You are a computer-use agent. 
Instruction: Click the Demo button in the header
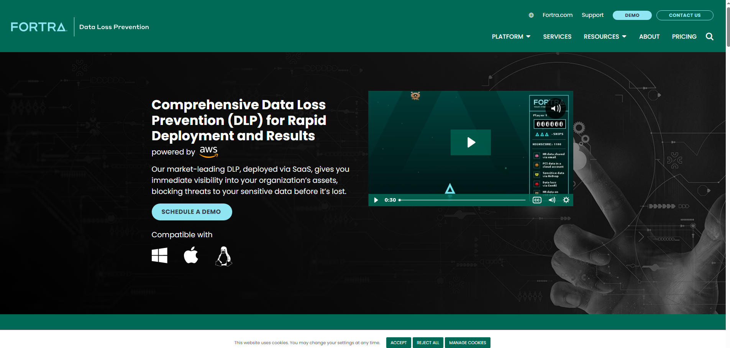[632, 15]
